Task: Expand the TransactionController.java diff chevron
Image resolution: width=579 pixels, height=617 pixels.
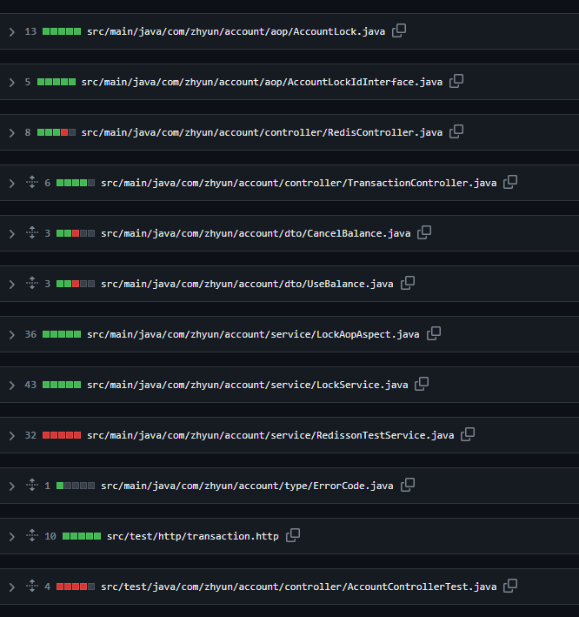Action: click(x=12, y=184)
